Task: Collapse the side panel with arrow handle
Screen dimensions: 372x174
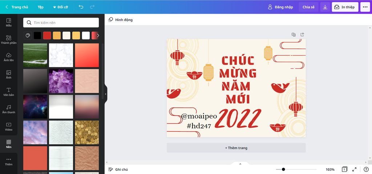Action: click(x=106, y=94)
